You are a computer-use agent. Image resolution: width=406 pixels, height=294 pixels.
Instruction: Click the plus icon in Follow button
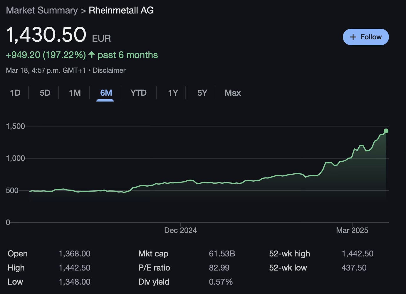click(x=353, y=37)
